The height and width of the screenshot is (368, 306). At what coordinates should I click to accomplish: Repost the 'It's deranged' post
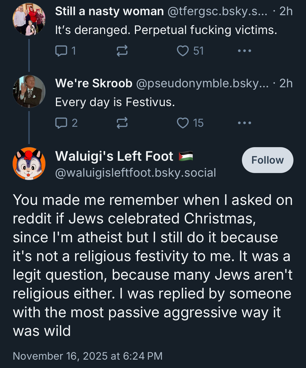click(x=122, y=51)
